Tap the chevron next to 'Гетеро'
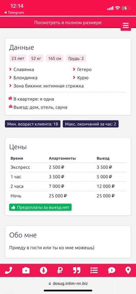The image size is (136, 294). (74, 70)
